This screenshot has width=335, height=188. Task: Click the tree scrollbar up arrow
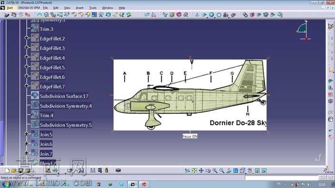tap(2, 21)
